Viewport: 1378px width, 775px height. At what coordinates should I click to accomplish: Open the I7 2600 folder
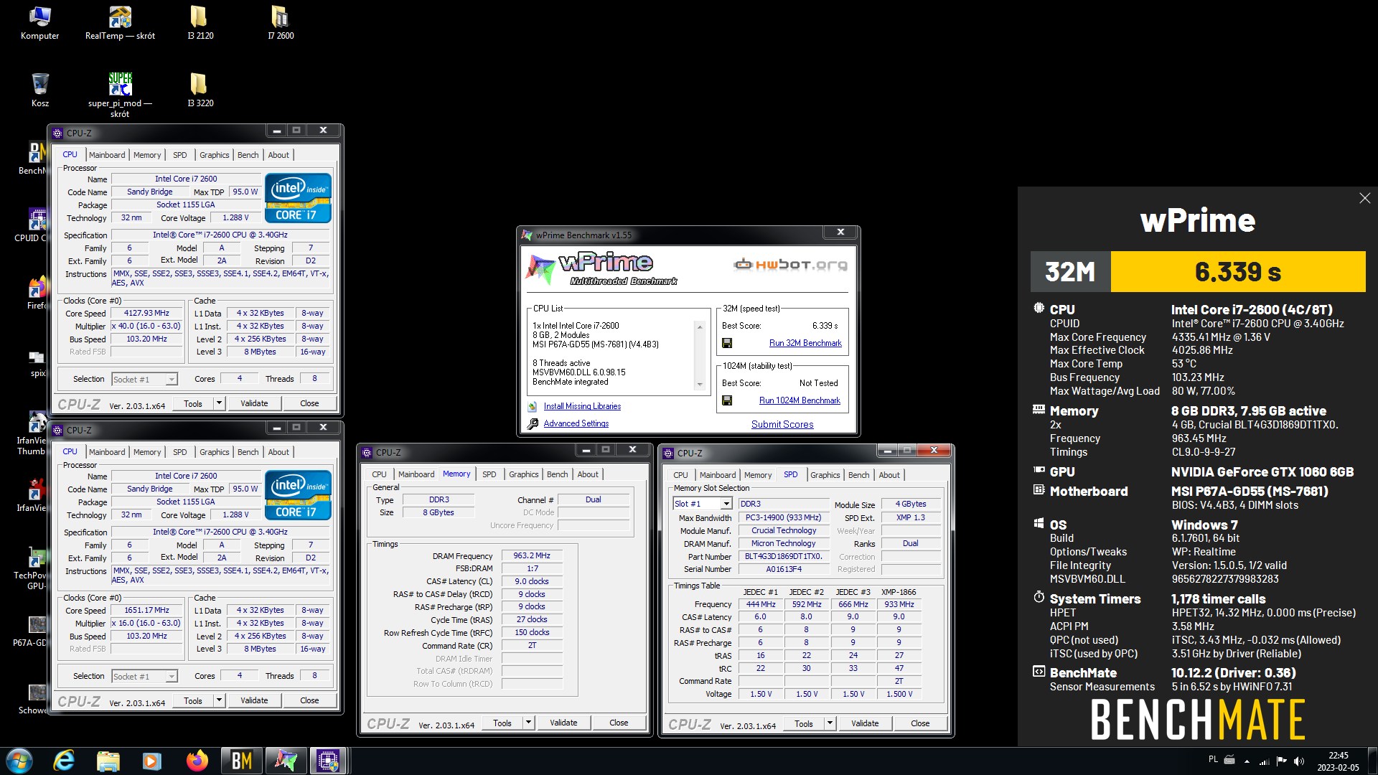[280, 23]
